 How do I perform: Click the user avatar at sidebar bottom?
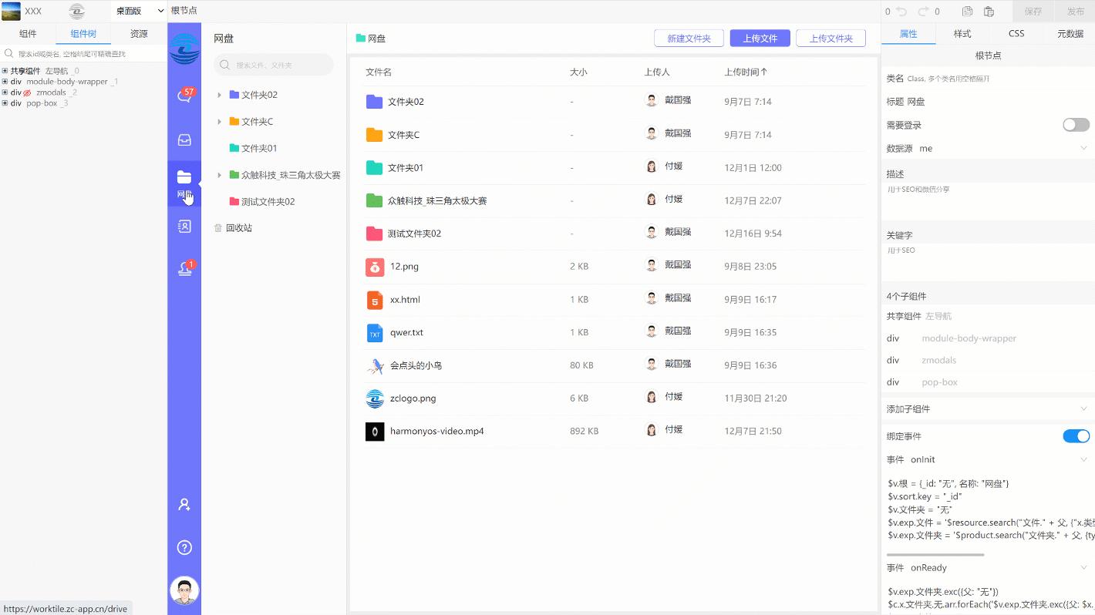pyautogui.click(x=184, y=591)
